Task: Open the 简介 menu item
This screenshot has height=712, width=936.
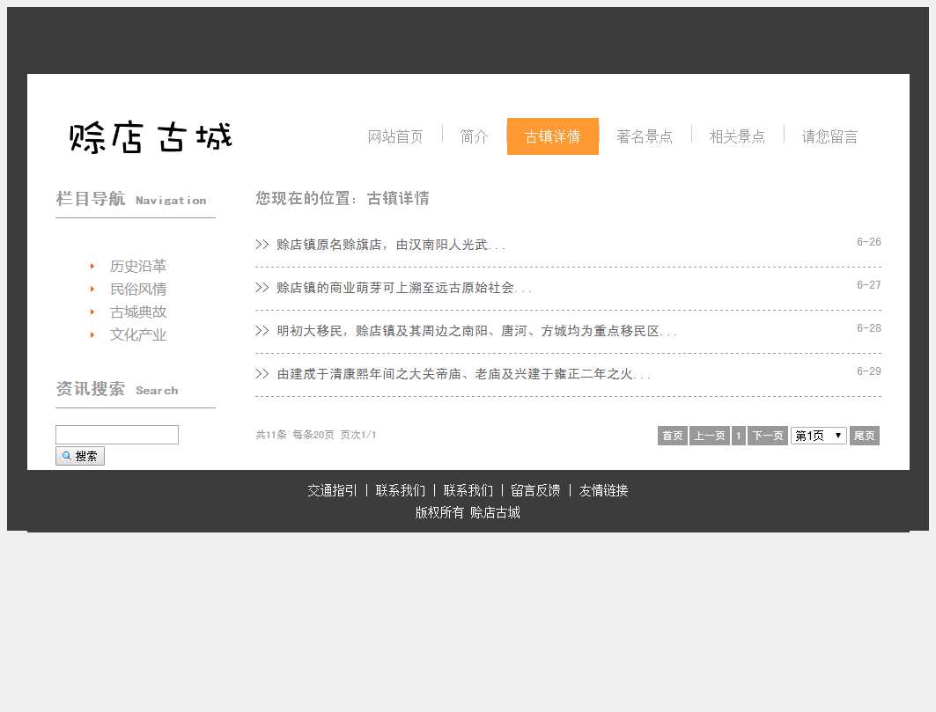Action: pos(474,136)
